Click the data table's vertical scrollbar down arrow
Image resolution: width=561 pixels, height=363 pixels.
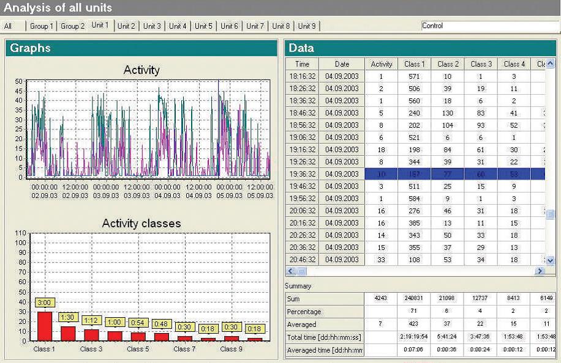point(550,260)
